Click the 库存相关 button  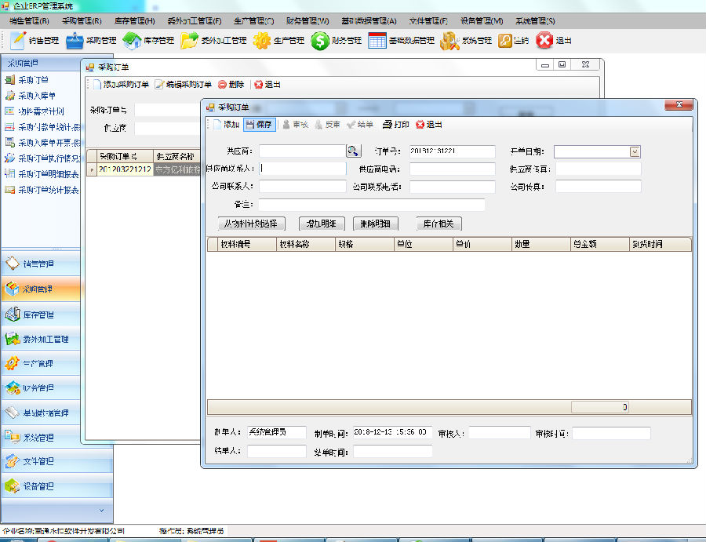[439, 224]
